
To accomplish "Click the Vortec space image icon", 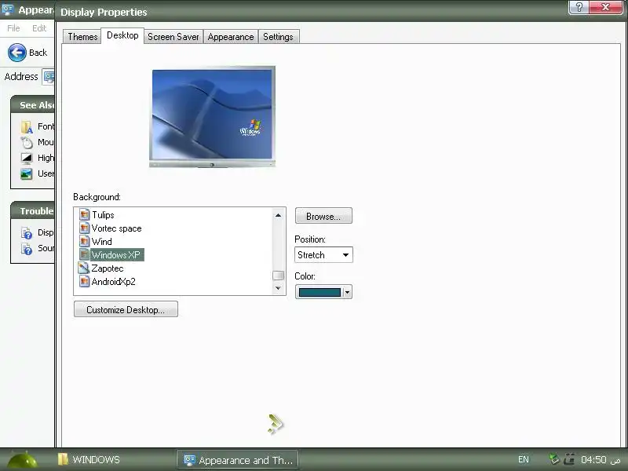I will 84,228.
